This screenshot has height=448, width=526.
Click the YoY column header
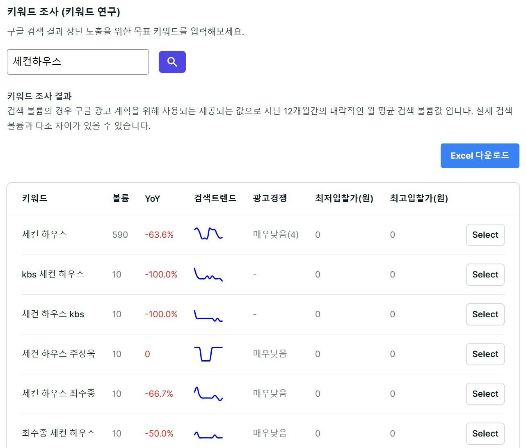pos(152,199)
